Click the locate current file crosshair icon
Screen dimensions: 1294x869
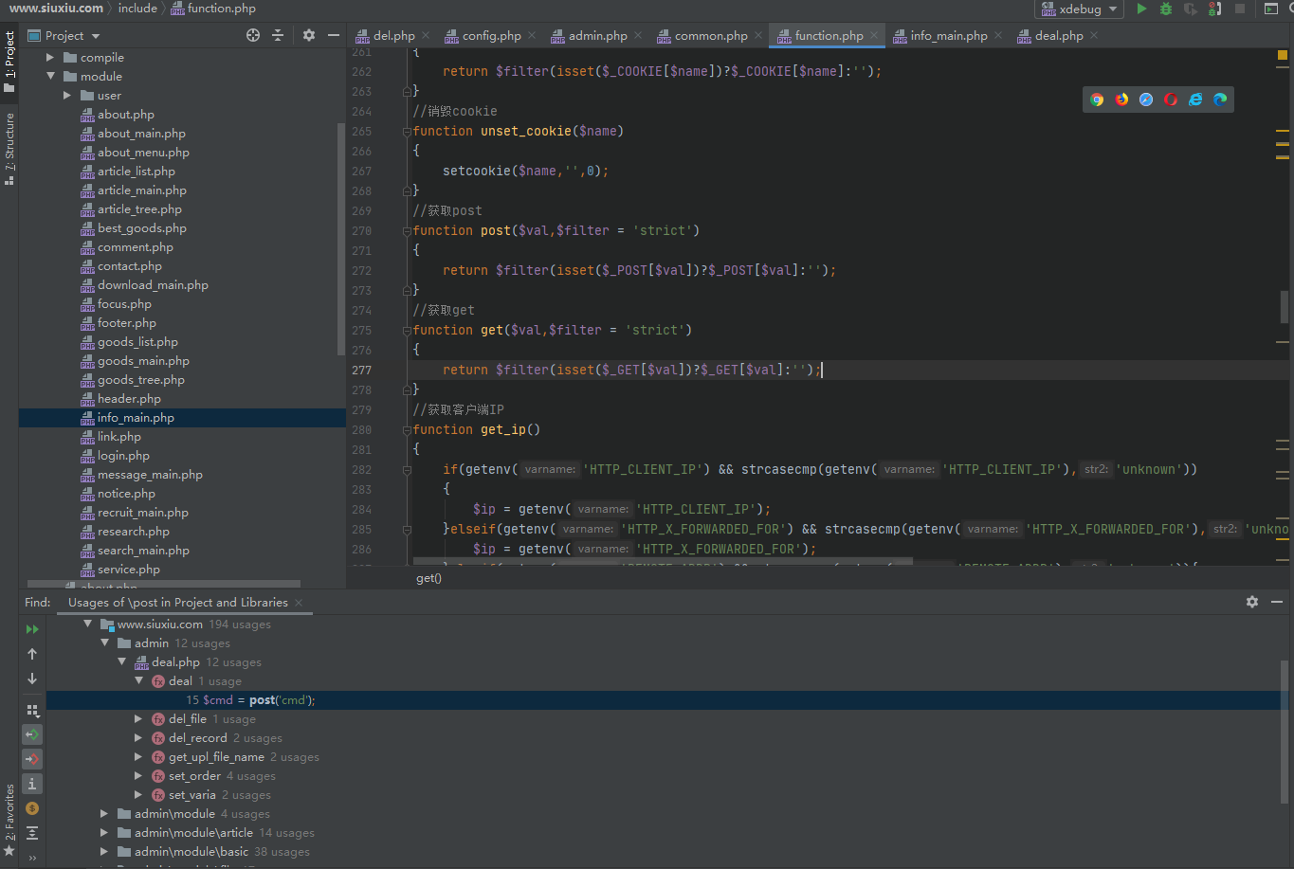253,35
